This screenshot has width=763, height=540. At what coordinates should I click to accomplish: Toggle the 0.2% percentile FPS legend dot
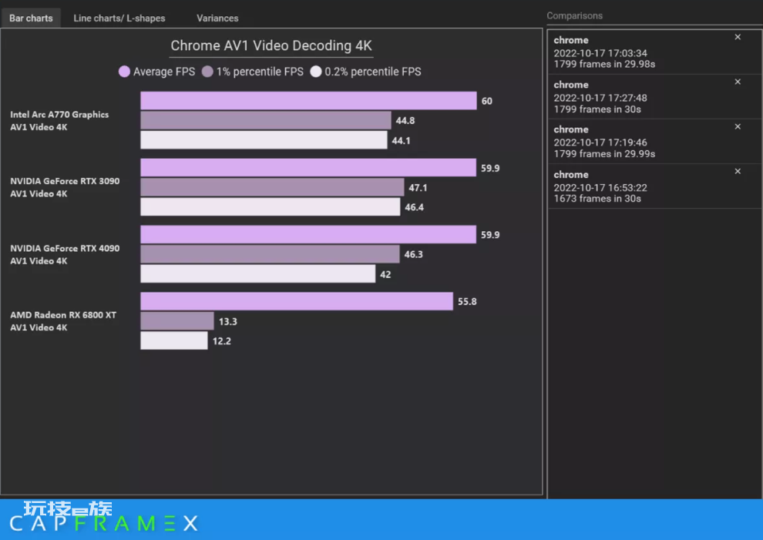[316, 72]
